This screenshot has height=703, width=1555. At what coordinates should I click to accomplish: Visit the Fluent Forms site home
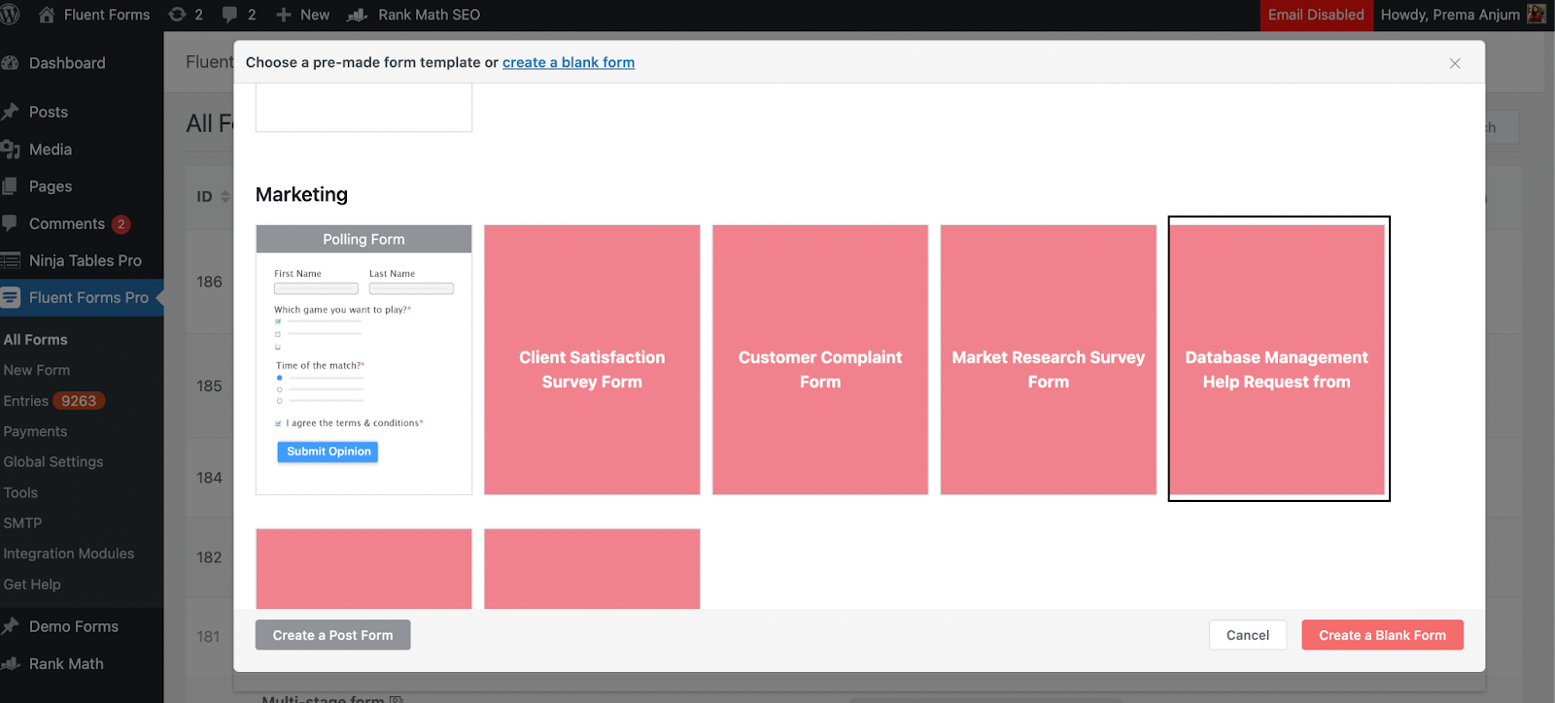[94, 15]
